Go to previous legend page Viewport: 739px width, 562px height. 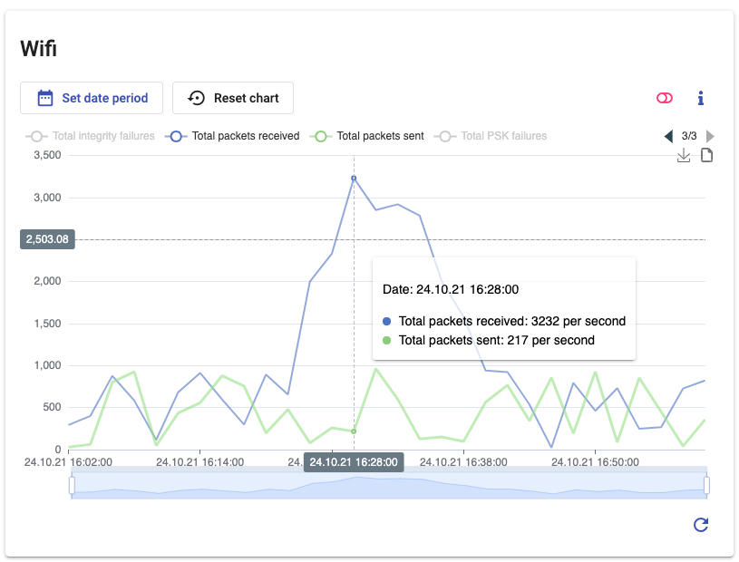668,136
